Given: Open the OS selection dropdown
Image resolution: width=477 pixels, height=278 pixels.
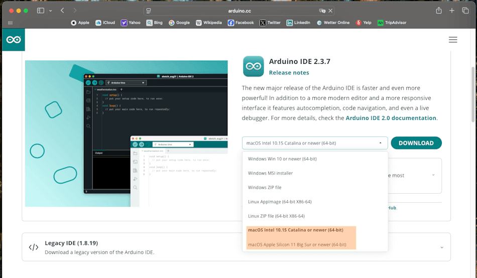Looking at the screenshot, I should click(315, 143).
